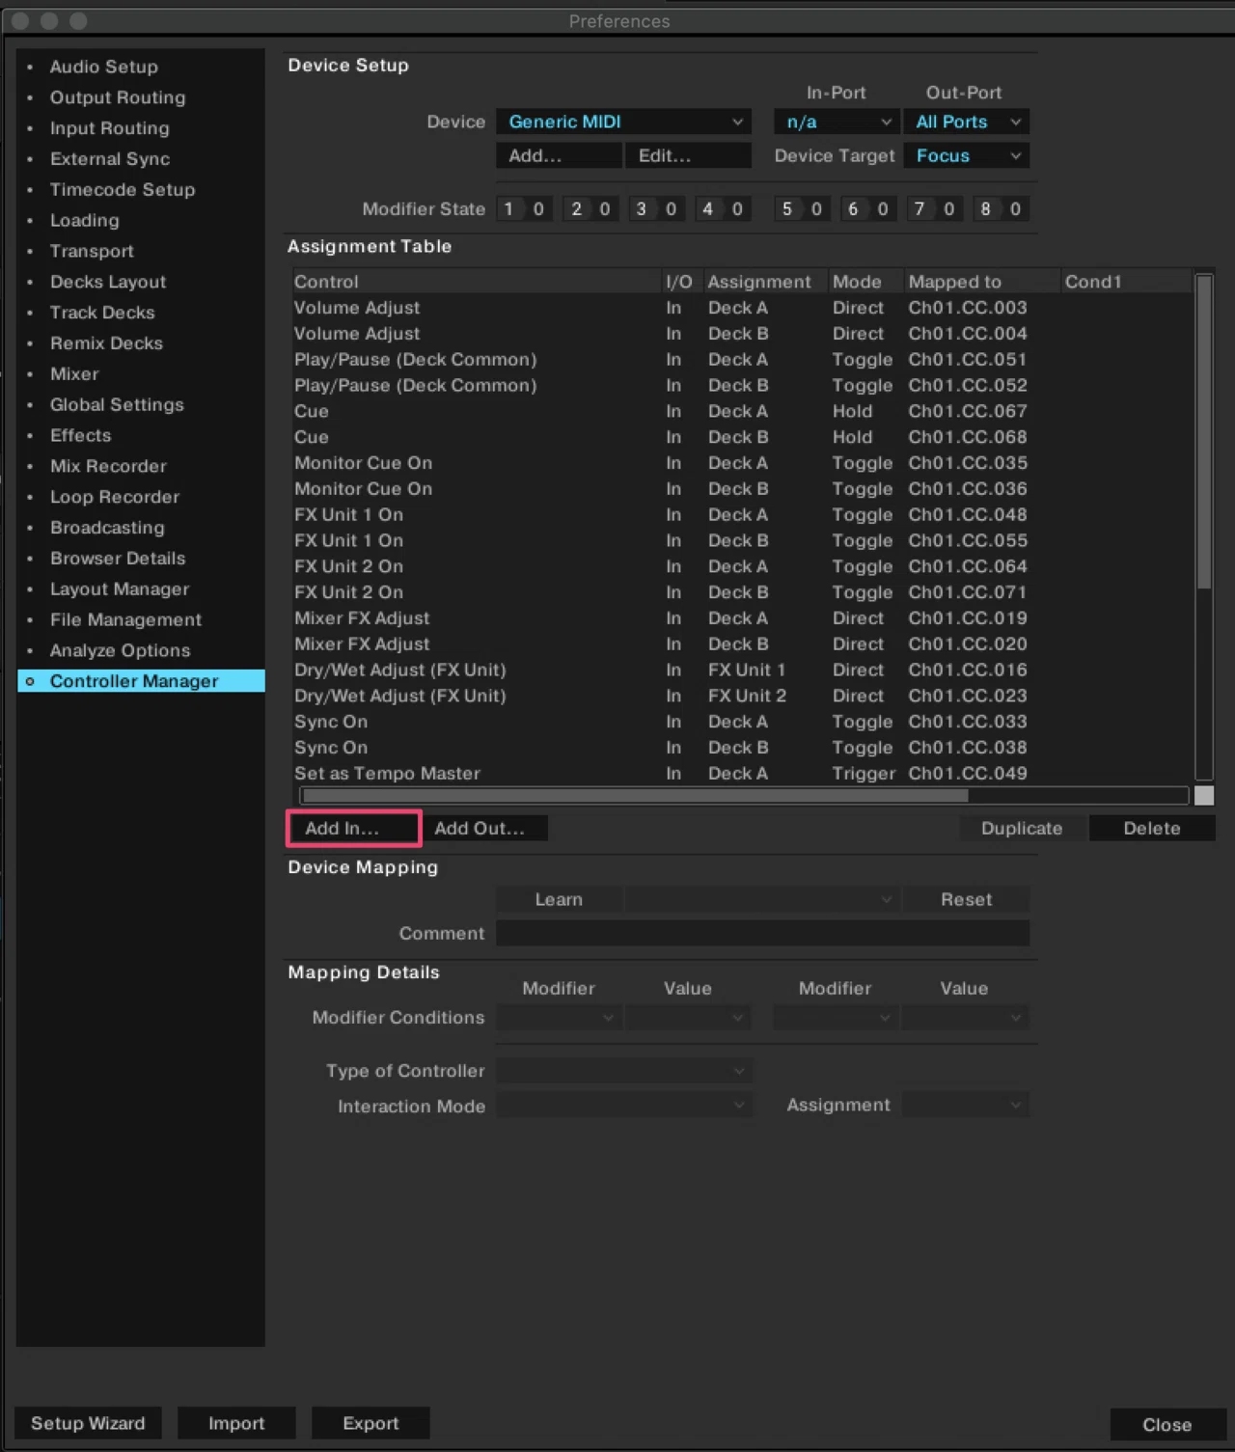Click the Comment input field

point(762,933)
